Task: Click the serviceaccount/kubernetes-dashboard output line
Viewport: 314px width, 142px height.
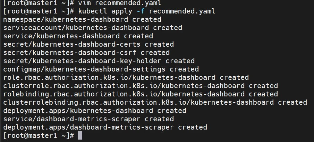Action: (93, 28)
